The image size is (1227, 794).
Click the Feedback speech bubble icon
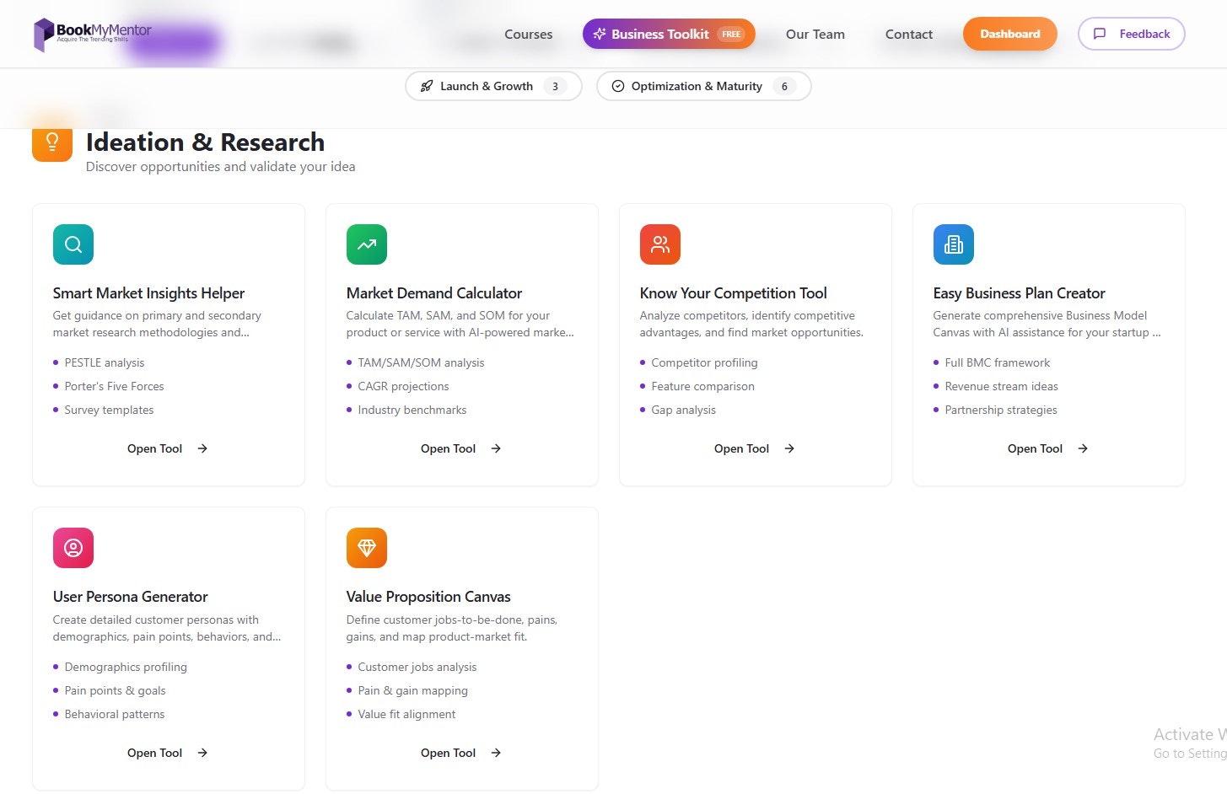[1100, 34]
